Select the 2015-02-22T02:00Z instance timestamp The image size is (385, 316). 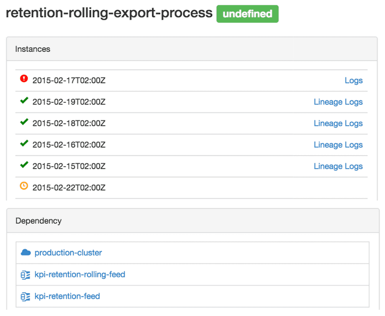click(69, 188)
